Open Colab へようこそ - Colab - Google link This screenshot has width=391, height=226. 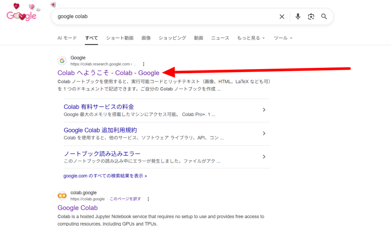pyautogui.click(x=108, y=73)
